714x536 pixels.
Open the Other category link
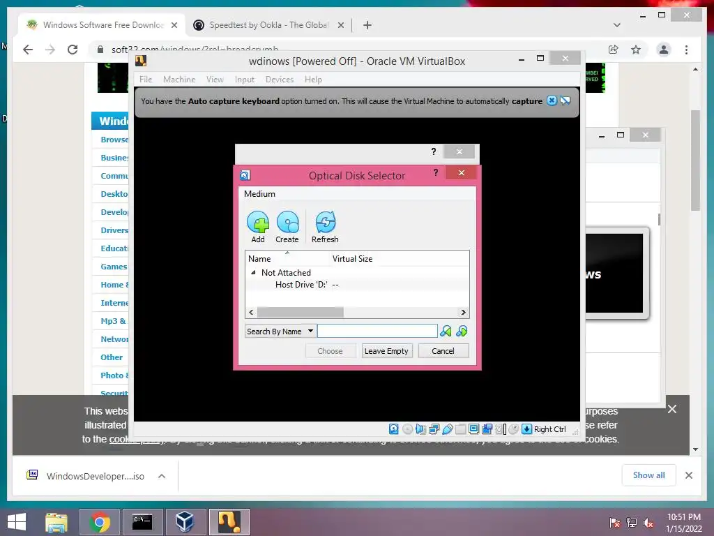point(112,357)
